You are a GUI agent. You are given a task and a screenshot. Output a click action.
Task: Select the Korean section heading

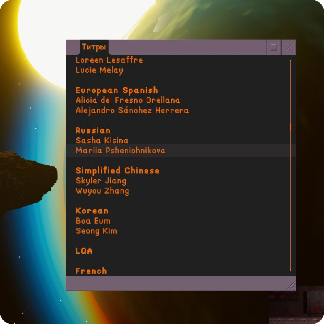point(92,211)
